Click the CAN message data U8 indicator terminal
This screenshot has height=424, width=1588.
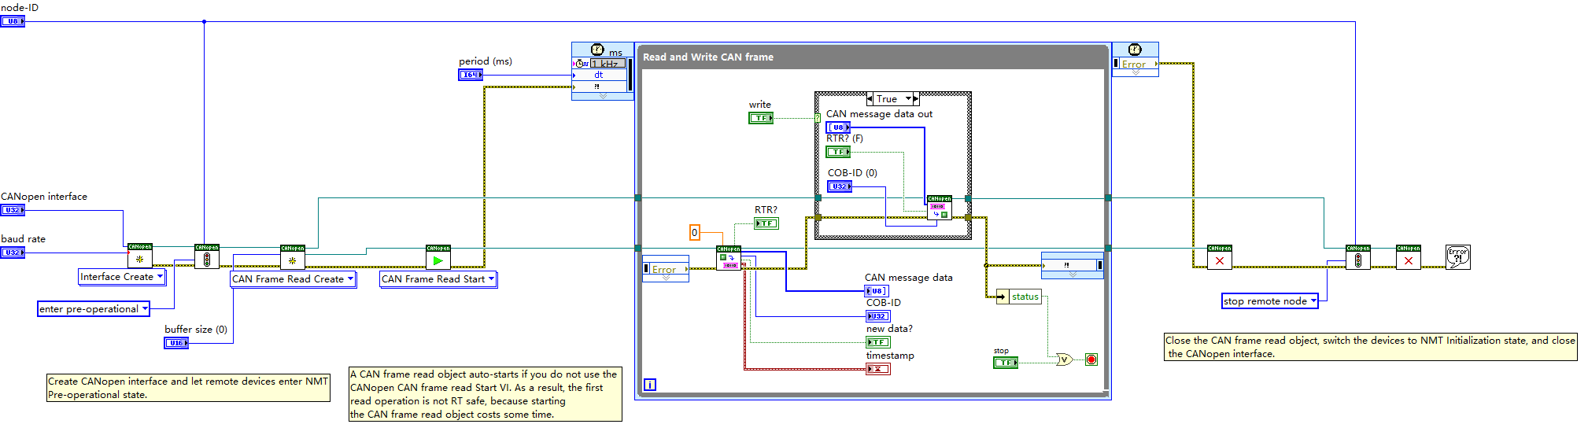click(877, 291)
